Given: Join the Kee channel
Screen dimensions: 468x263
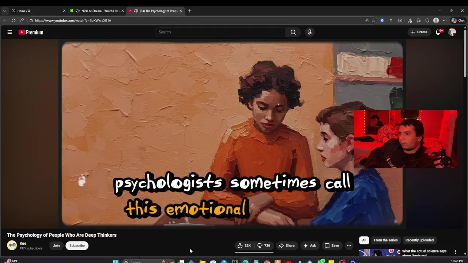Looking at the screenshot, I should click(x=56, y=245).
